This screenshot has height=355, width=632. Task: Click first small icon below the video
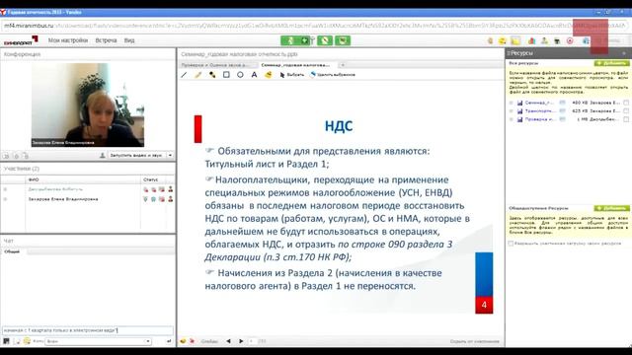(6, 156)
